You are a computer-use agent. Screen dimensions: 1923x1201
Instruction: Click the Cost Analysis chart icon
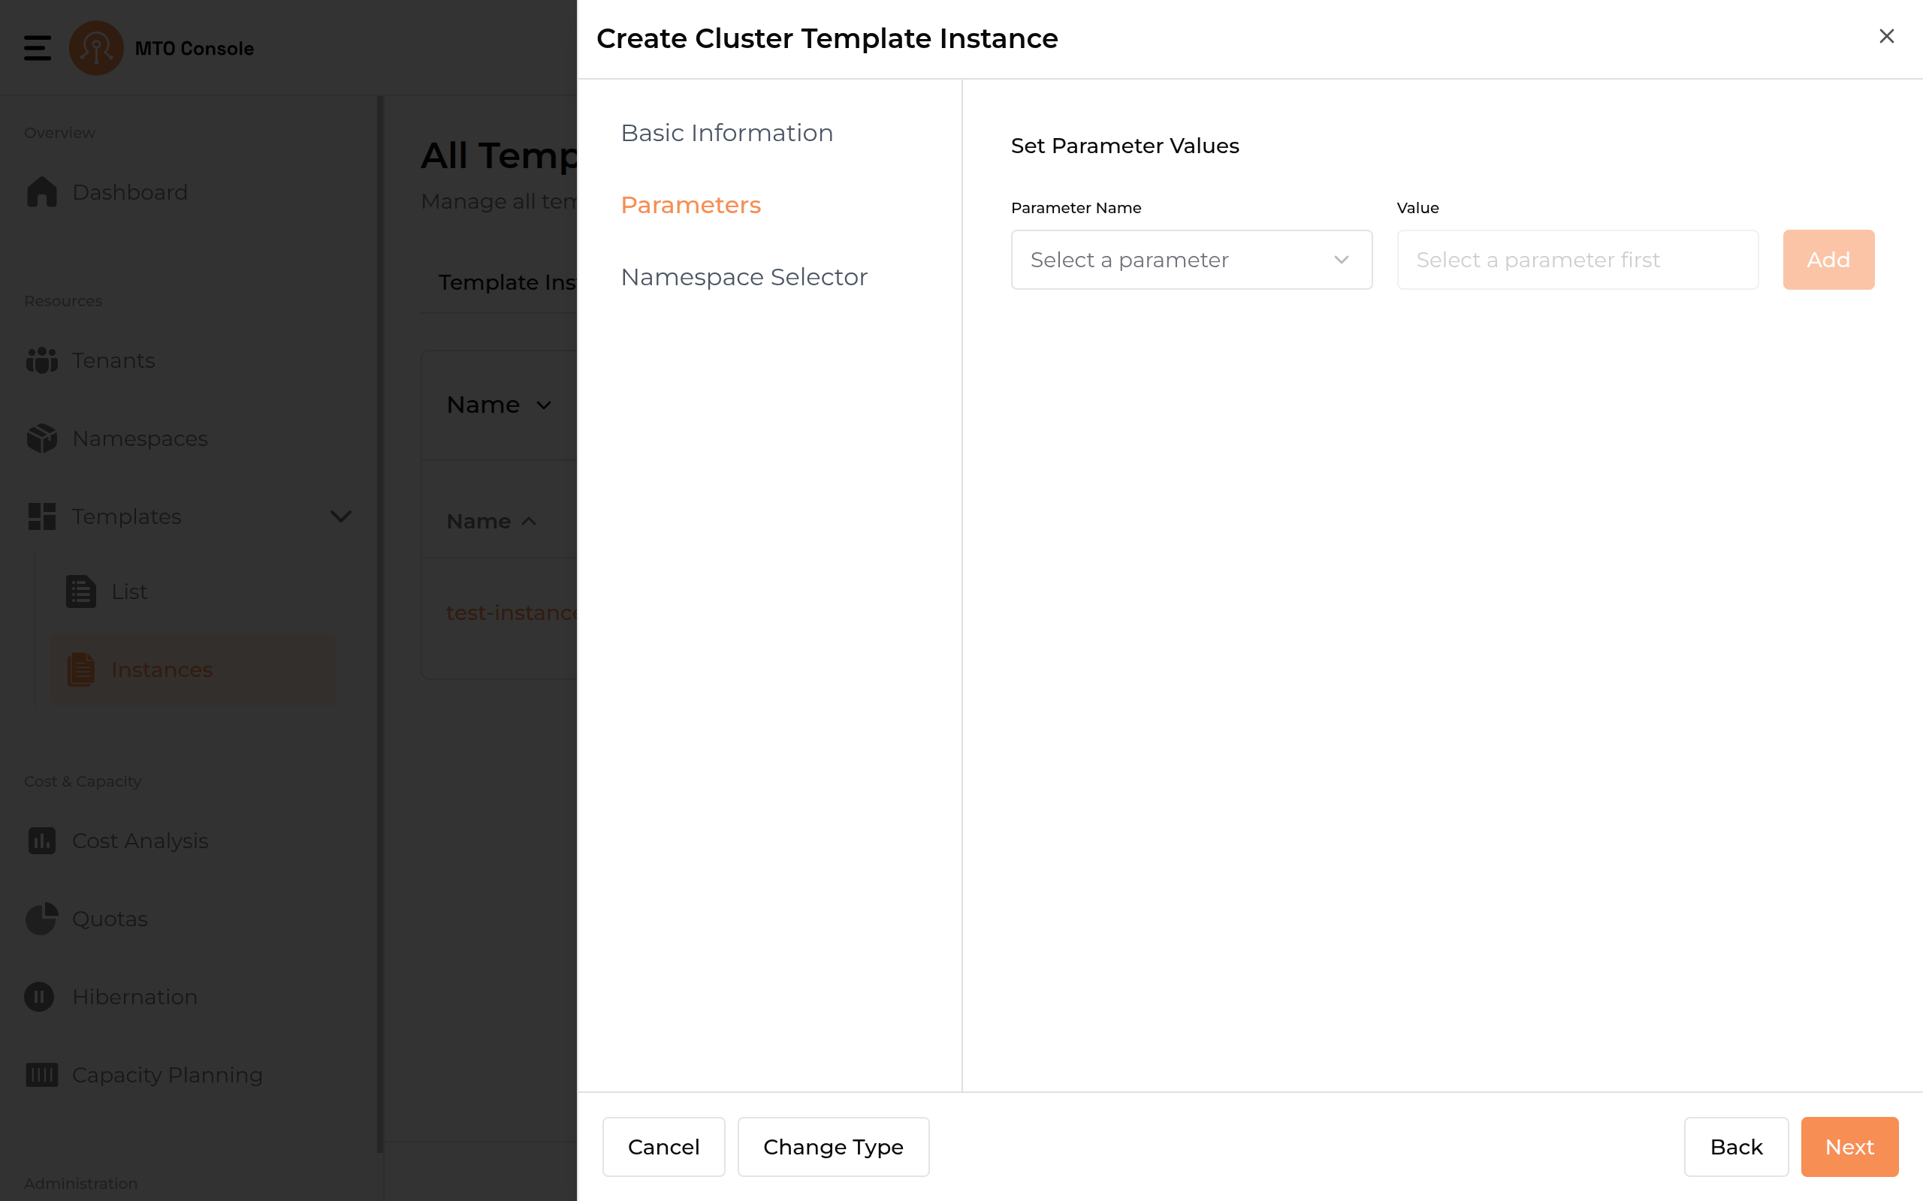coord(41,840)
